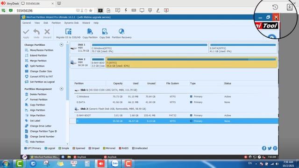Sort by the Capacity column header
The image size is (299, 168).
[118, 84]
